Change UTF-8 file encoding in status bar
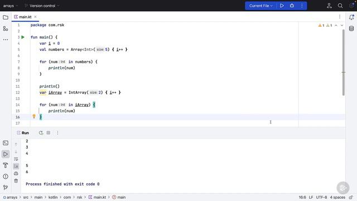The image size is (357, 201). [321, 197]
